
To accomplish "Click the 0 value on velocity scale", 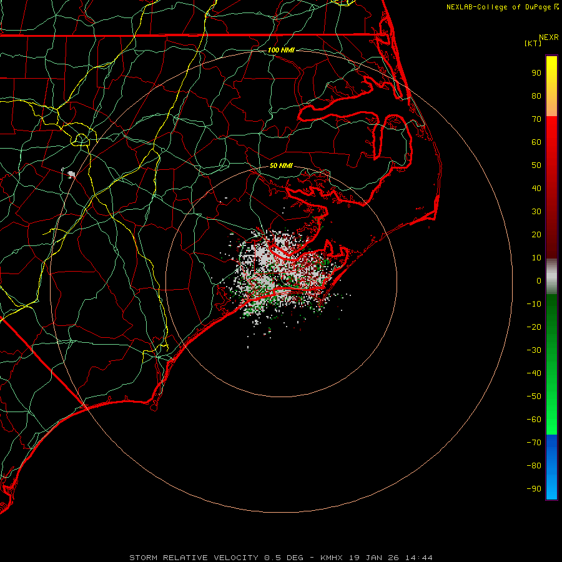I will click(x=539, y=280).
